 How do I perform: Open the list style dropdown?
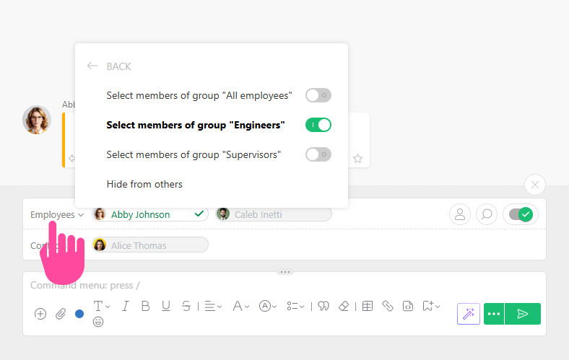(x=295, y=306)
